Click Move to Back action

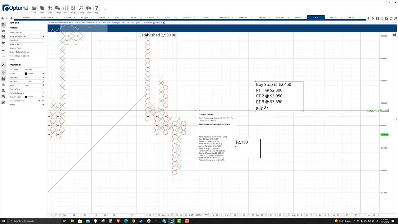tap(15, 44)
